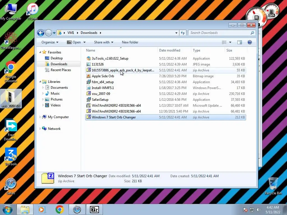Open selected file with 7-Zip
Viewport: 287px width, 215px height.
point(74,42)
